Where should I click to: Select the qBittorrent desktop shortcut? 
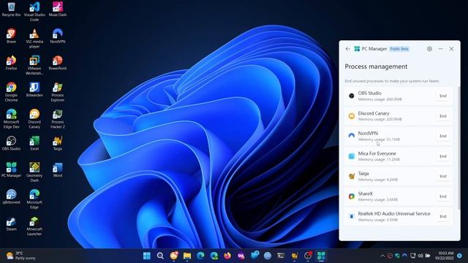point(12,197)
